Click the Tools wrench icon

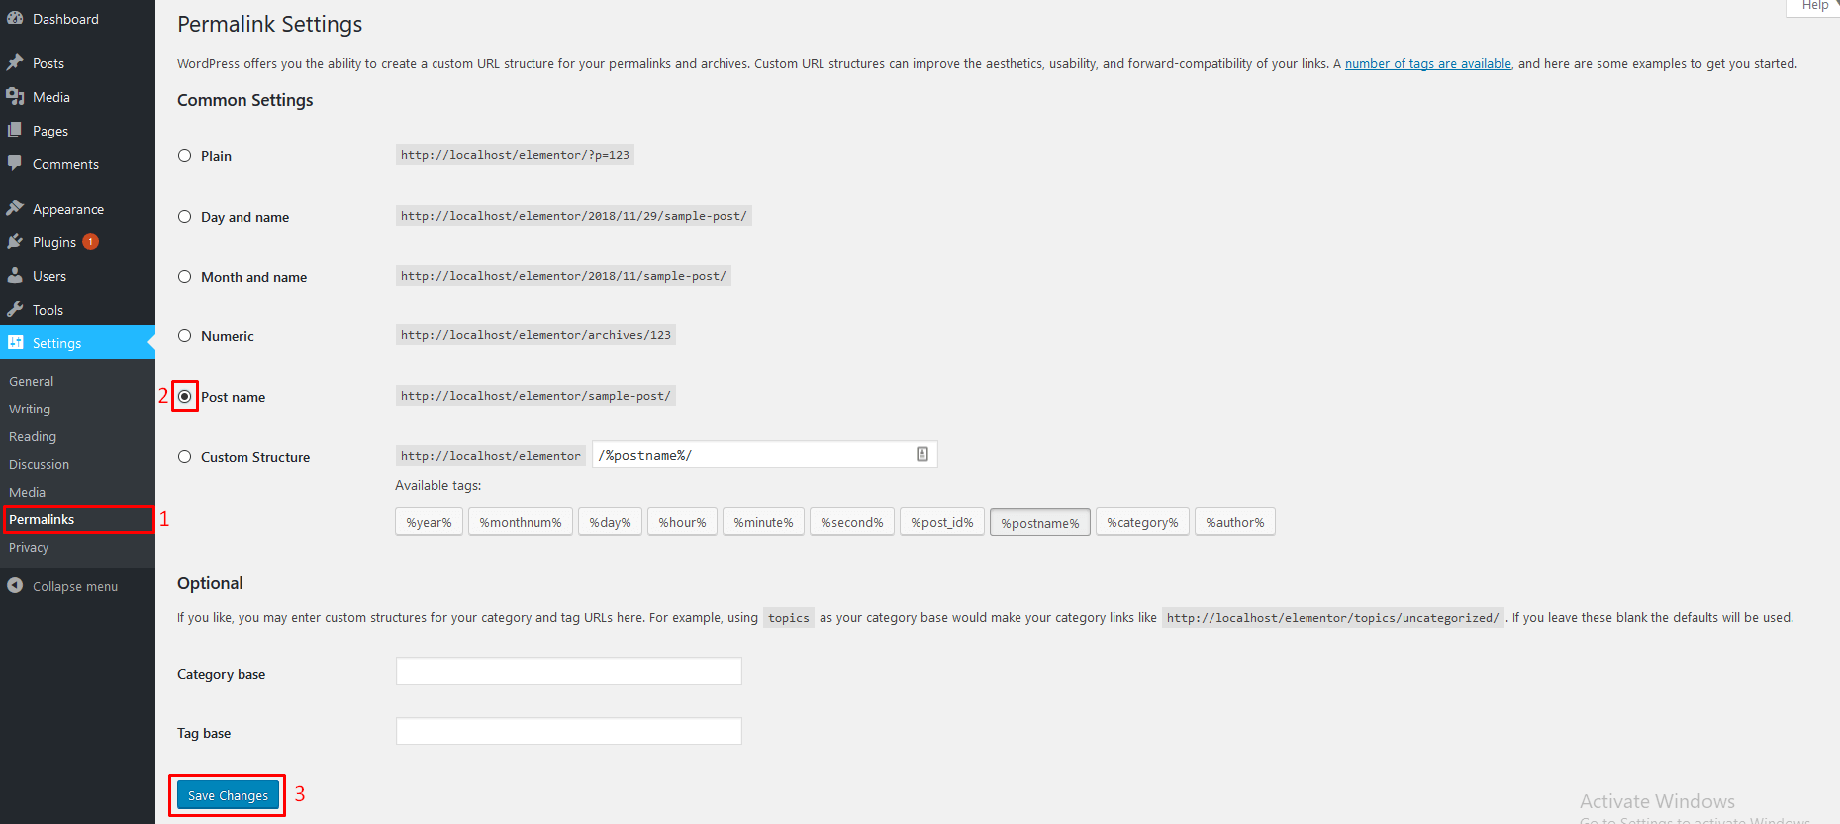pos(15,310)
